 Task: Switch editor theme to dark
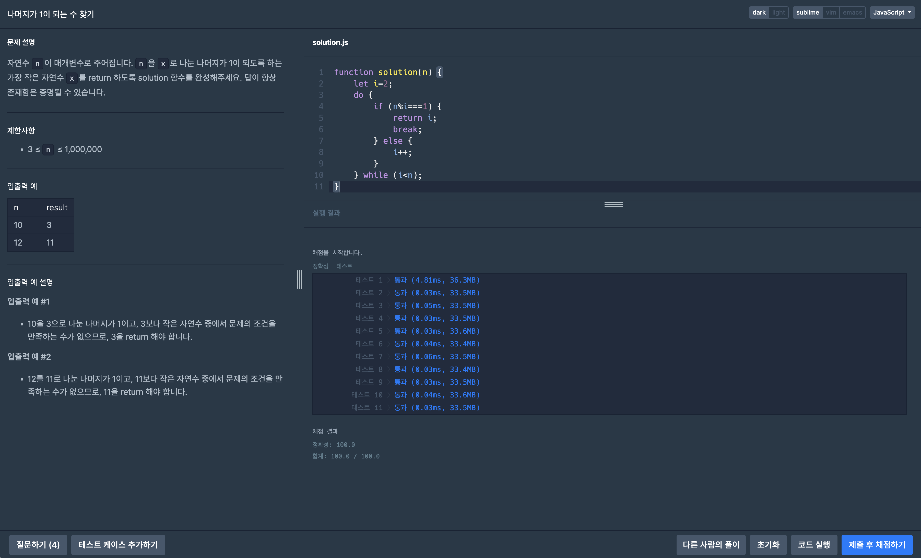[759, 12]
